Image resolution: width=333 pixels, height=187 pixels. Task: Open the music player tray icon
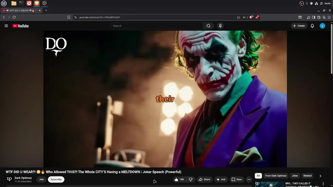[321, 3]
